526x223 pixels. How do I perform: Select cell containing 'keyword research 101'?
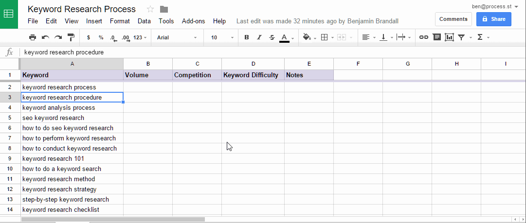(x=72, y=159)
